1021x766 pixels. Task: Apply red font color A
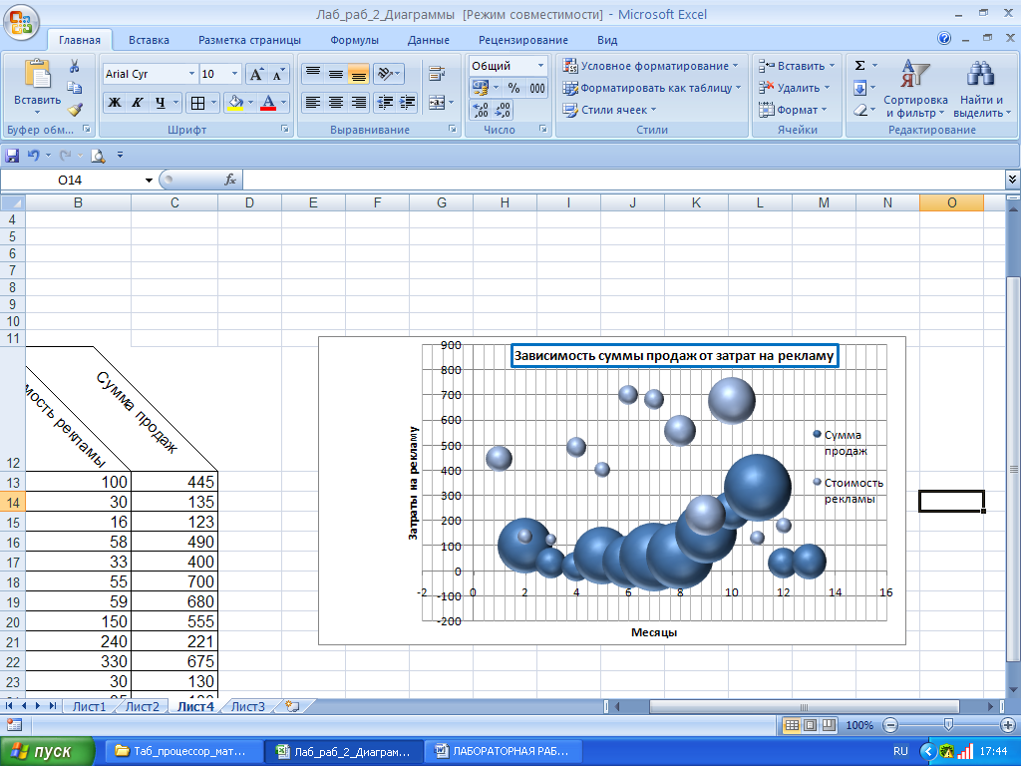(267, 103)
